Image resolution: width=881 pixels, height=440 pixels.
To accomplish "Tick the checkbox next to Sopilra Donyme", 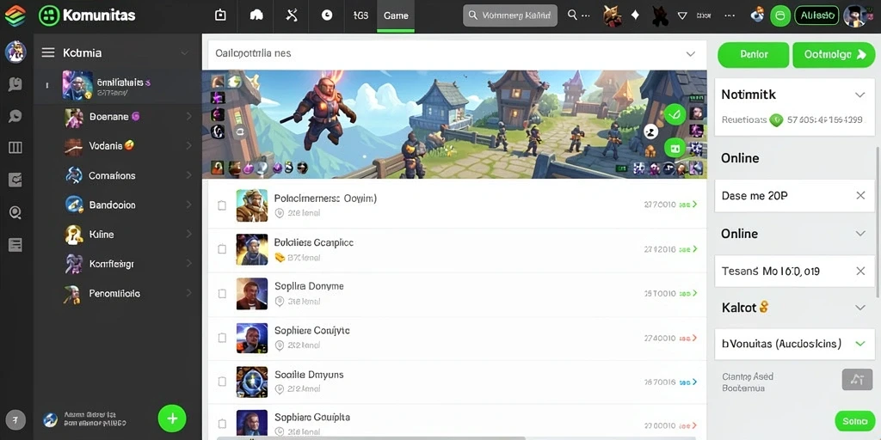I will tap(222, 294).
